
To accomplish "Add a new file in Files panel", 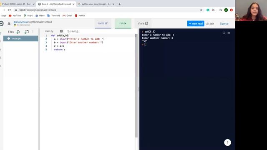I will coord(18,32).
